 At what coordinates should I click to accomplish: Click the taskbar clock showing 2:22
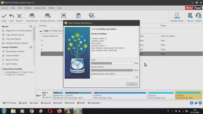tap(195, 111)
